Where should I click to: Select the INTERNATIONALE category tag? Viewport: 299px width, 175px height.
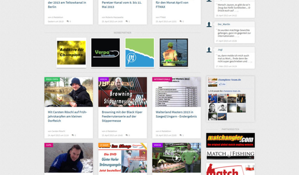[162, 79]
